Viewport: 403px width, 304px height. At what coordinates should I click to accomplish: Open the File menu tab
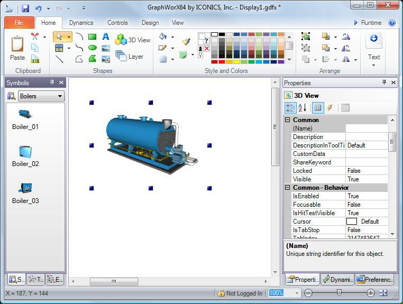pyautogui.click(x=19, y=23)
